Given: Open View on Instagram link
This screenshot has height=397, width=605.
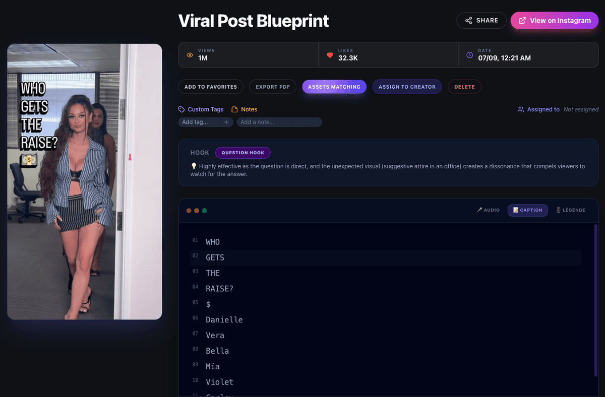Looking at the screenshot, I should [x=555, y=21].
